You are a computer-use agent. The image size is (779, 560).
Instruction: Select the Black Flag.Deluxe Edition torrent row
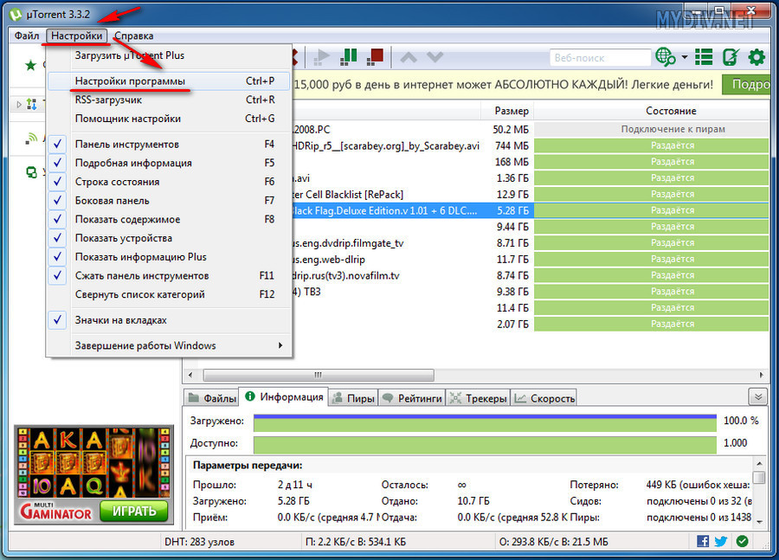tap(529, 210)
